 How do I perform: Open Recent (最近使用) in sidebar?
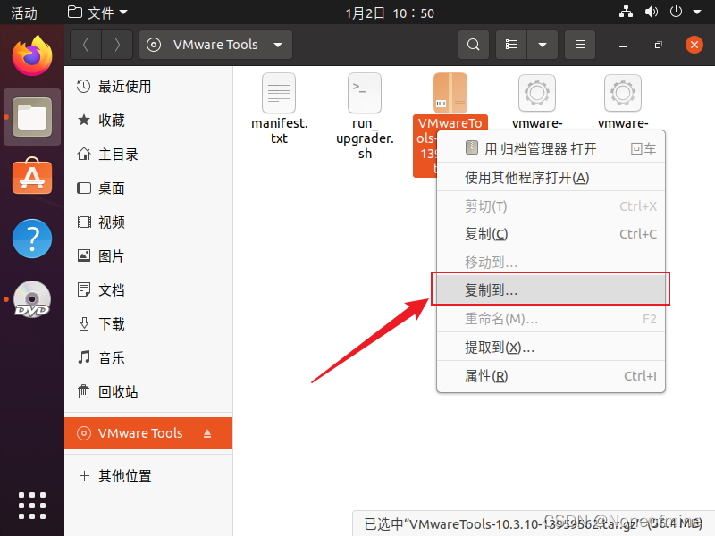click(148, 87)
